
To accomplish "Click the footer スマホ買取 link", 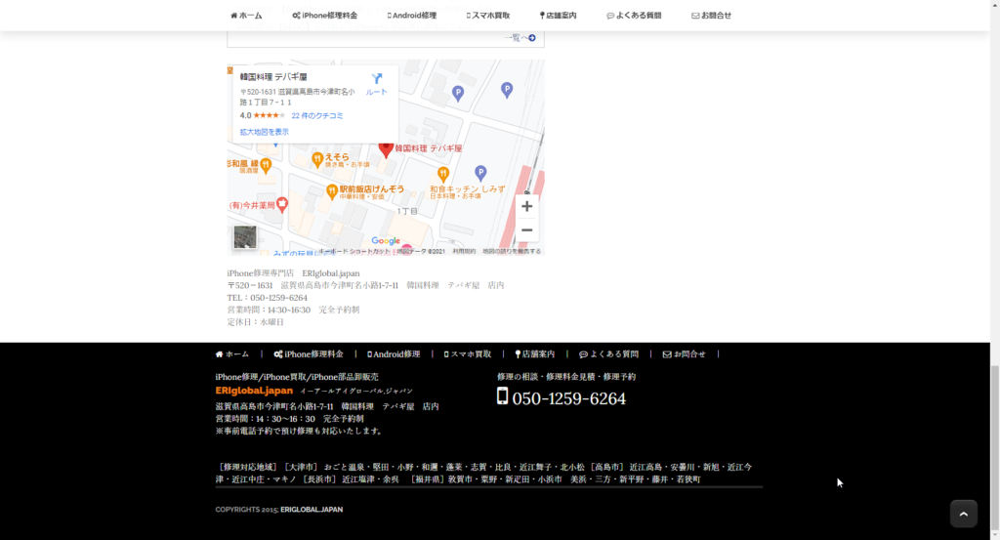I will click(x=468, y=354).
